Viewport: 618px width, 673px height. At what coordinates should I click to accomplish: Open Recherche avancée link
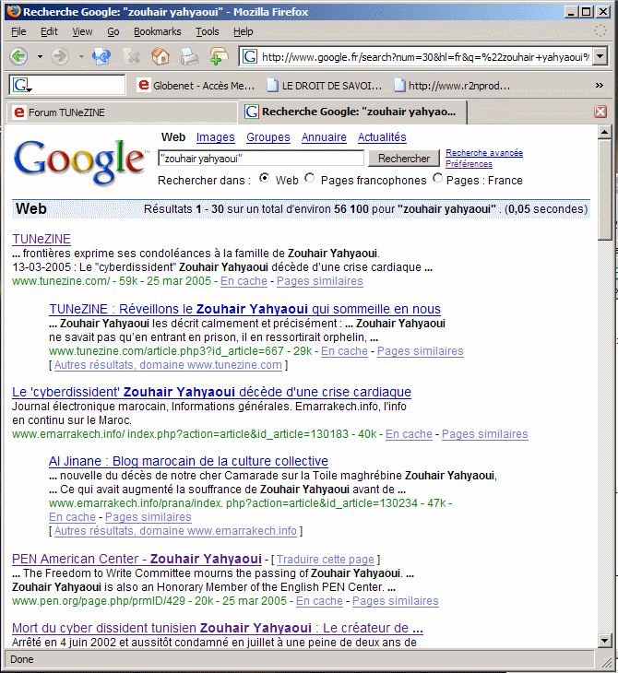click(x=484, y=153)
